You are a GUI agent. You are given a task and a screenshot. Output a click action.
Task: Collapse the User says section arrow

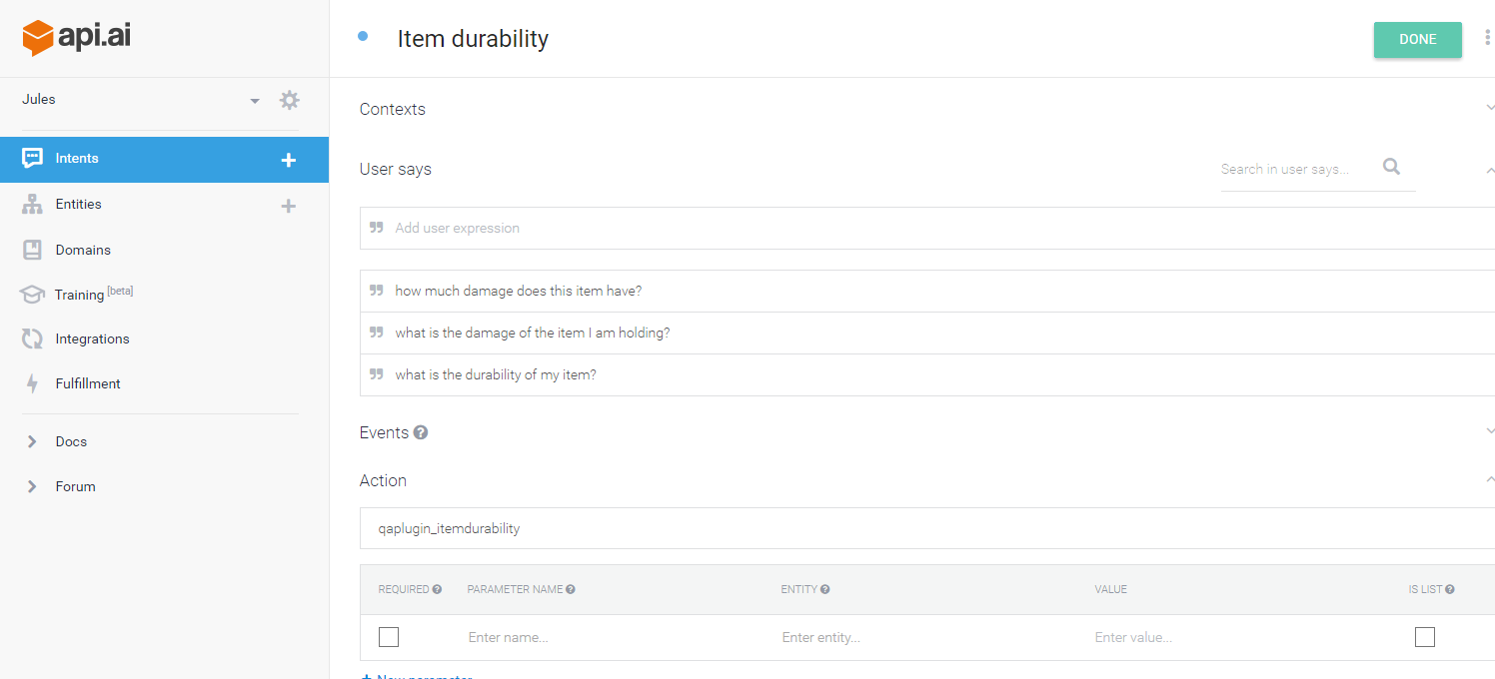[1490, 170]
